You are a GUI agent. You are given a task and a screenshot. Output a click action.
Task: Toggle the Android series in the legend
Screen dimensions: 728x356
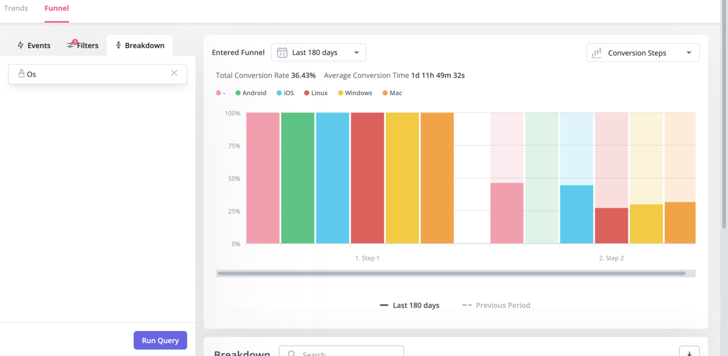pos(251,92)
